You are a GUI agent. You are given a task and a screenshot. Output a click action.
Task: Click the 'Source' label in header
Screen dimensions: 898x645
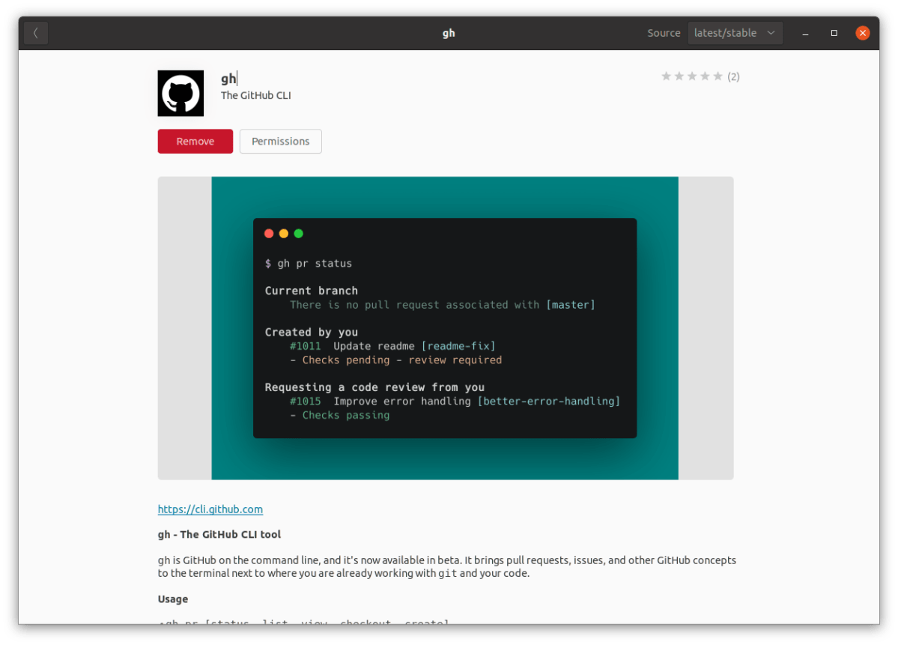(x=664, y=33)
